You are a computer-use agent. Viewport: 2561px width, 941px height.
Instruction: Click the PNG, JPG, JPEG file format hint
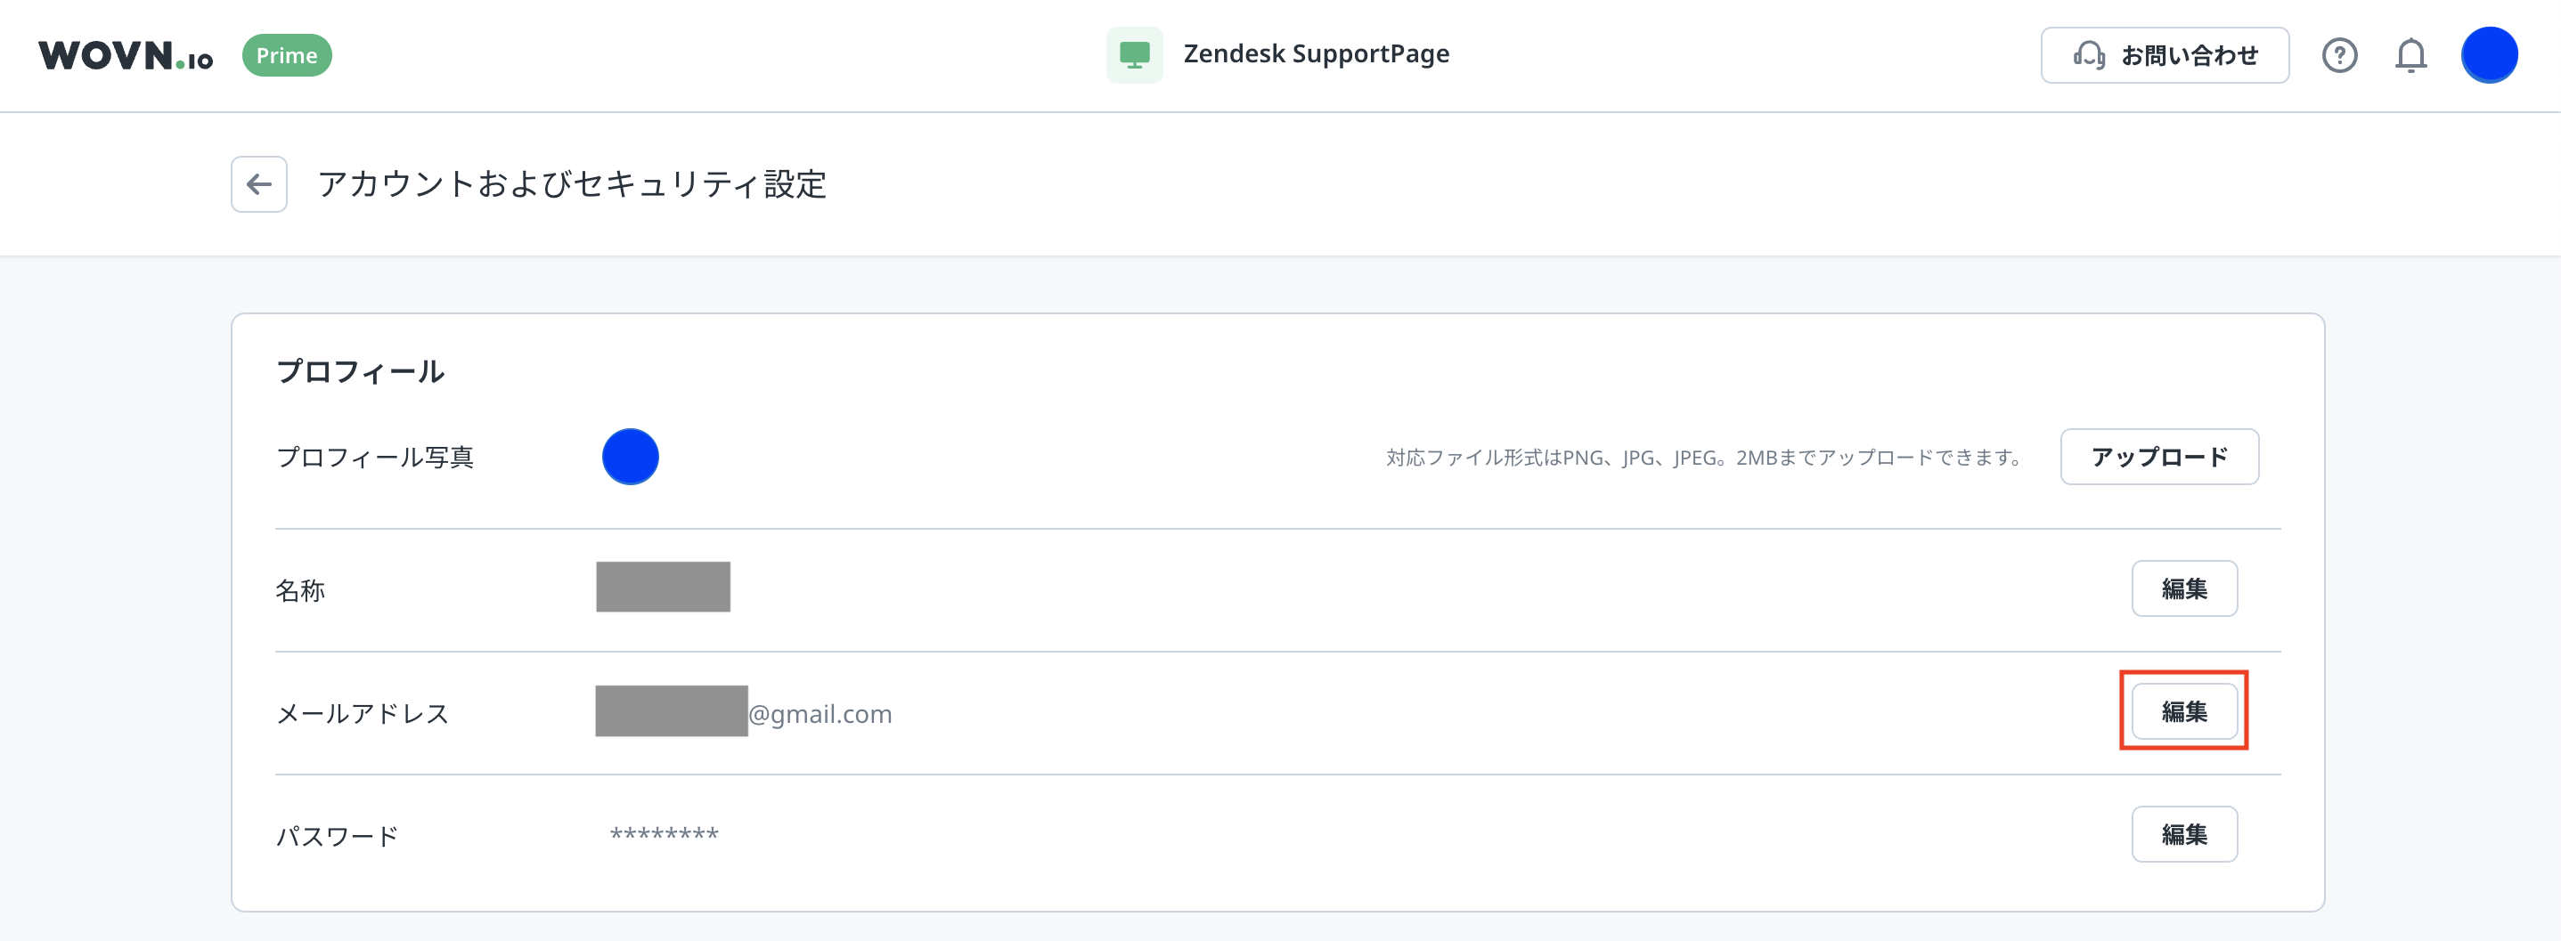pyautogui.click(x=1704, y=457)
